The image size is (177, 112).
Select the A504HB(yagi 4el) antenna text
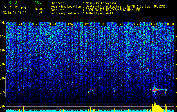(99, 13)
